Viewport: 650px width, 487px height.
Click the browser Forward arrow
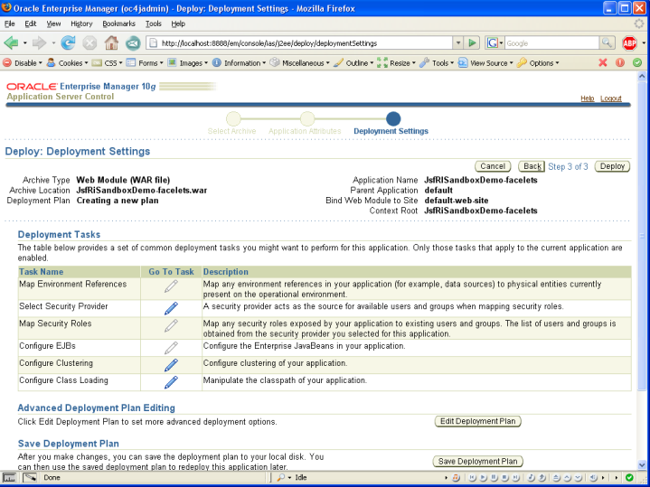pyautogui.click(x=39, y=42)
